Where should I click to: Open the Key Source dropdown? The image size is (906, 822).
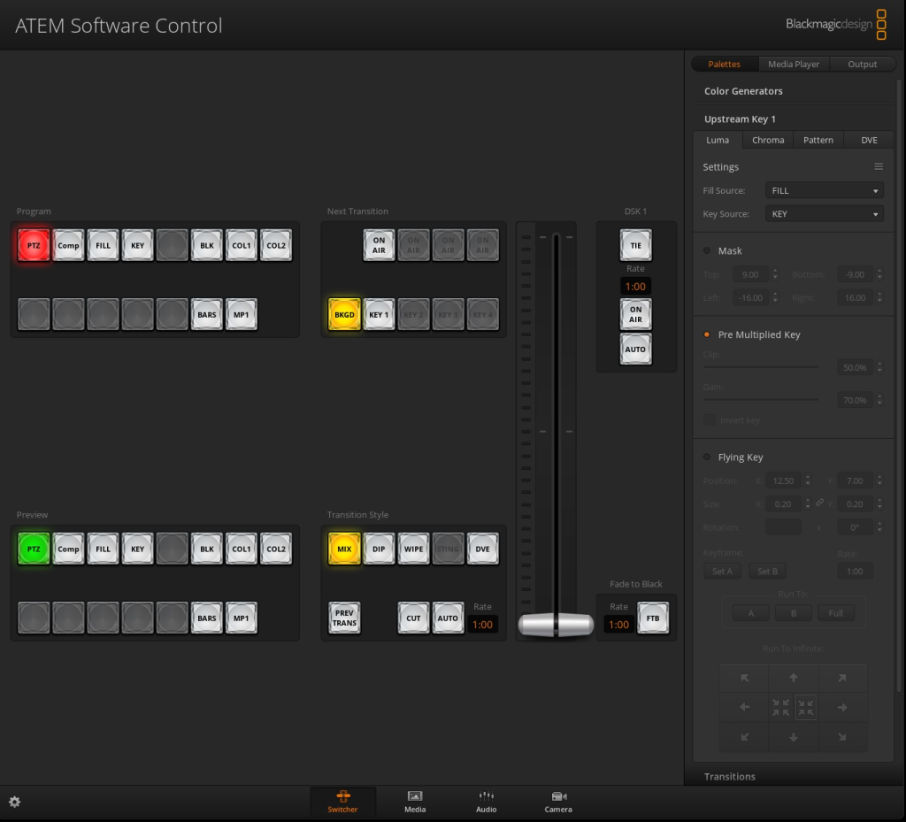coord(824,213)
